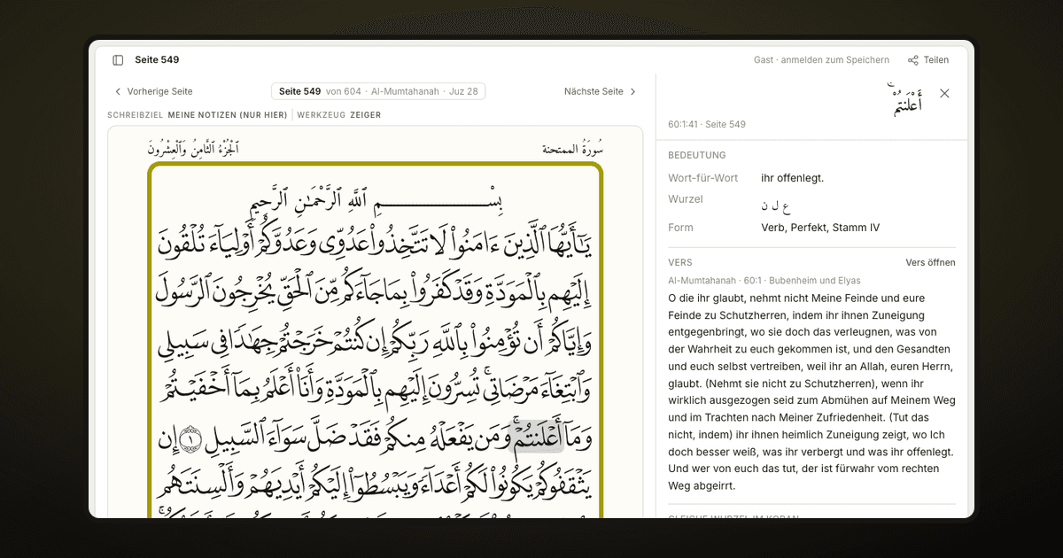The image size is (1063, 558).
Task: Click the juz header الجزء الثامن والعشرون
Action: click(x=193, y=148)
